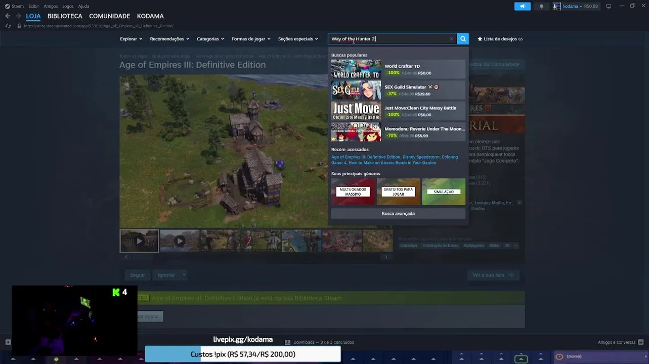
Task: Select Momodora: Reverie Under The Moonlight result
Action: click(x=398, y=132)
